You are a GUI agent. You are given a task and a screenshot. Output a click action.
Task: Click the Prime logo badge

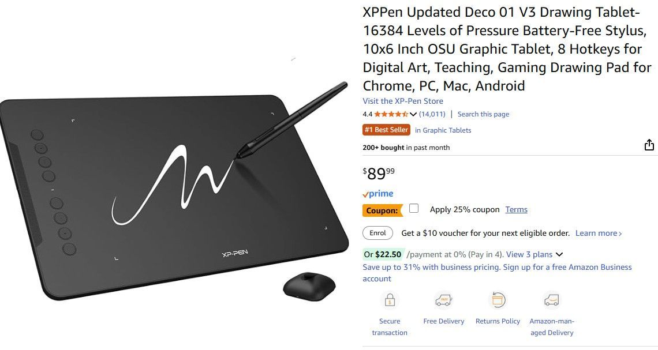pyautogui.click(x=378, y=194)
